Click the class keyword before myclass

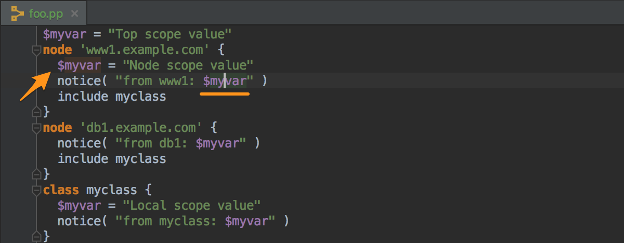[61, 190]
